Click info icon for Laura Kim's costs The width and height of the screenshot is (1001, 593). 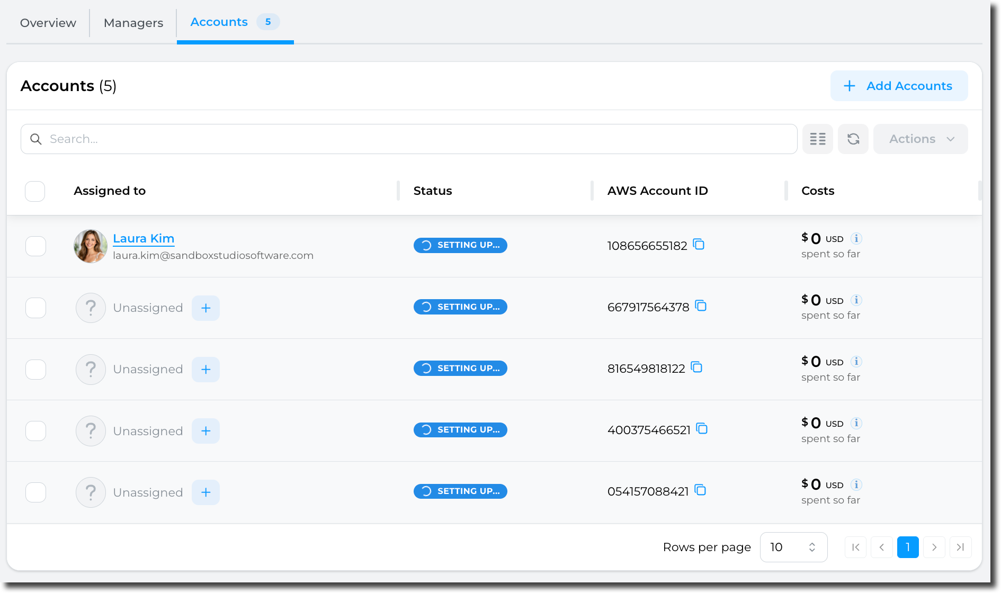856,239
